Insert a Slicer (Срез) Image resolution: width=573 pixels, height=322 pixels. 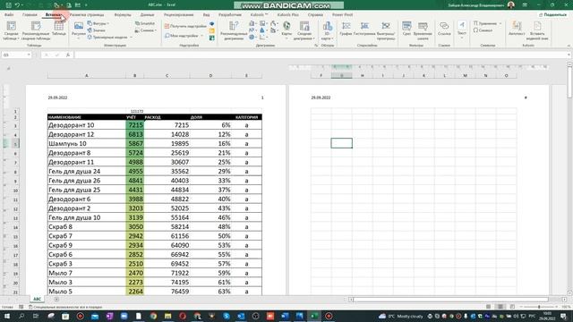coord(406,29)
